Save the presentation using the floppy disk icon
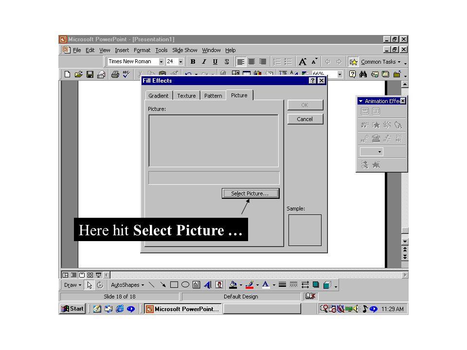The height and width of the screenshot is (350, 467). coord(90,74)
